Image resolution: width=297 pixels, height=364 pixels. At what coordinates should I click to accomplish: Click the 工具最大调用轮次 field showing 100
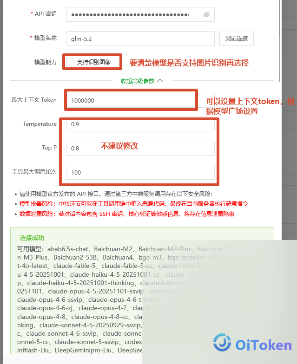[140, 172]
